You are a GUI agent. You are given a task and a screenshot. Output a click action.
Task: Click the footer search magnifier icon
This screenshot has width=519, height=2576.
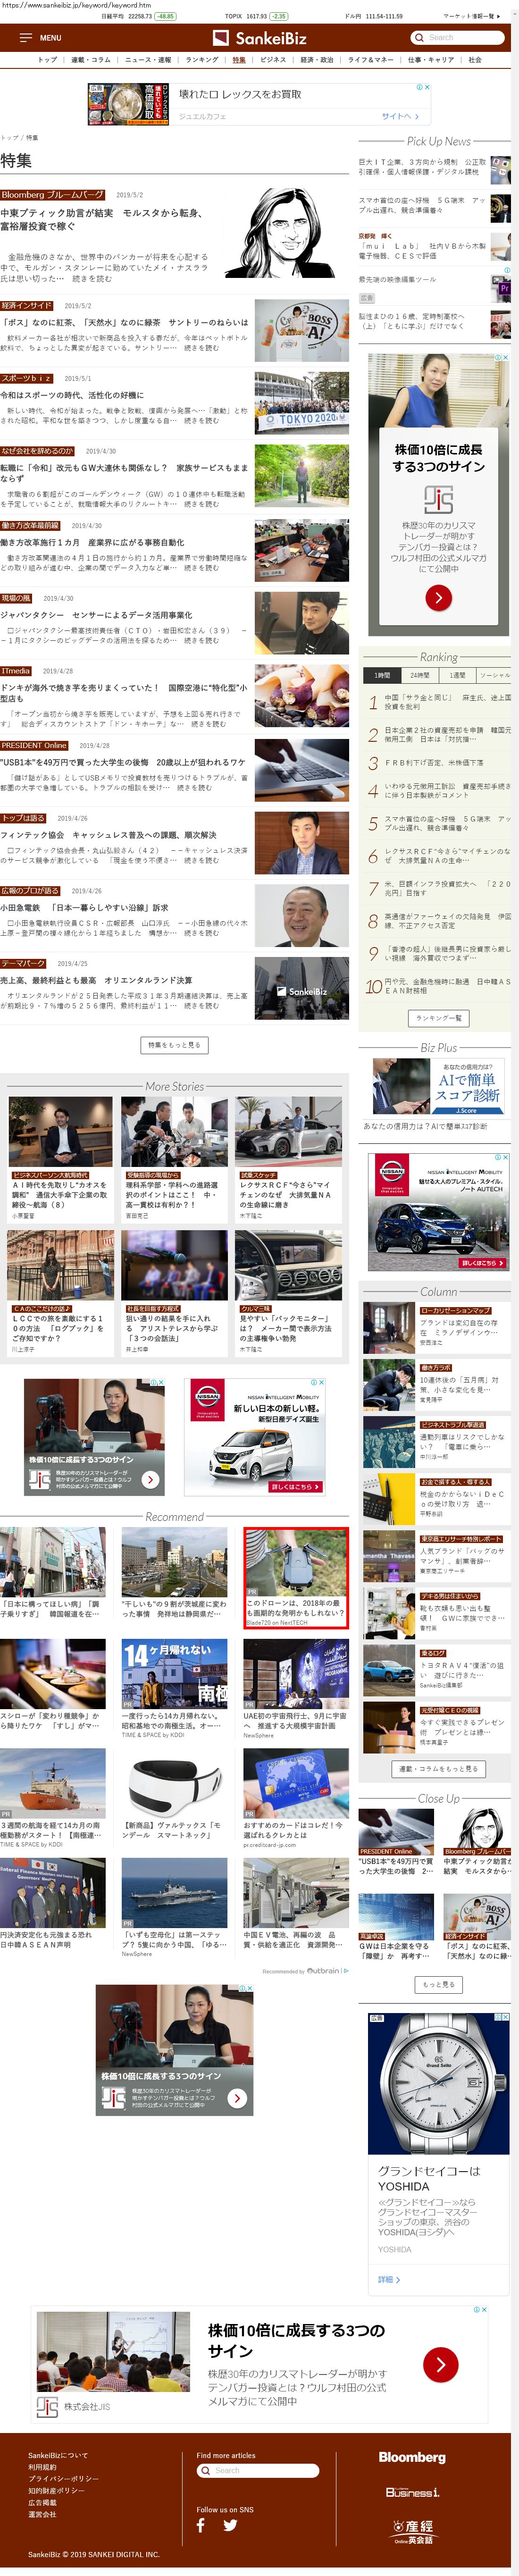coord(207,2470)
